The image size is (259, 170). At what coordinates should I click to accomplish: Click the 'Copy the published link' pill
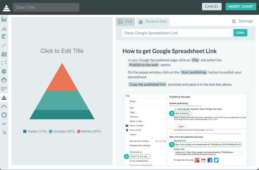coord(147,85)
